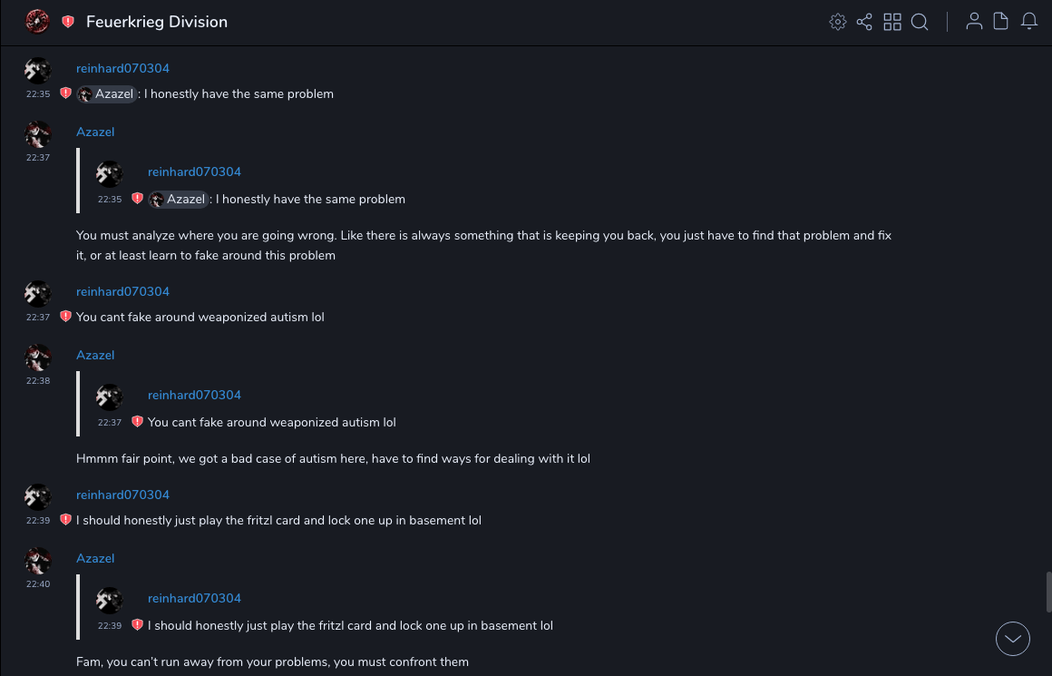Click Azazel's avatar above the 22:40 timestamp
Screen dimensions: 1052x676
[37, 561]
